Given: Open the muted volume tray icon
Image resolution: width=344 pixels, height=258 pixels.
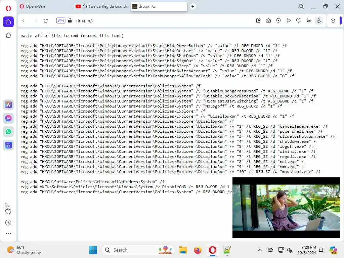Looking at the screenshot, I should (290, 250).
